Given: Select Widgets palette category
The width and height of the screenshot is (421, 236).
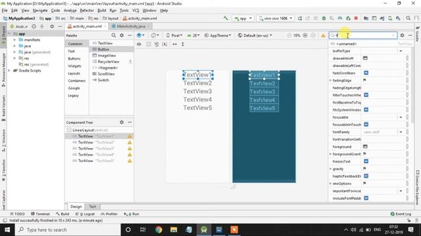Looking at the screenshot, I should [74, 66].
